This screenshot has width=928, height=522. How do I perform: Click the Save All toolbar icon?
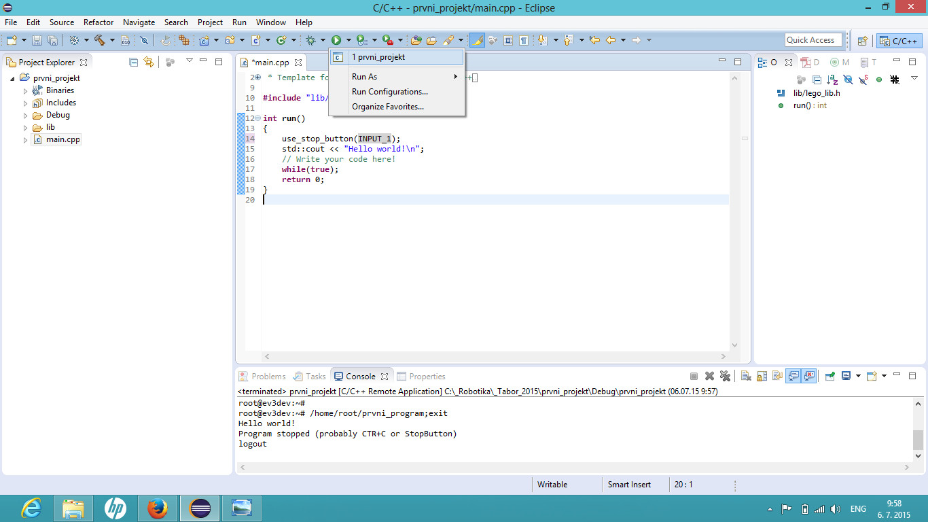pos(52,41)
